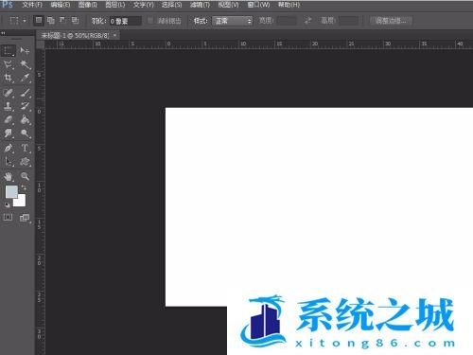473x355 pixels.
Task: Select the Pen tool
Action: click(9, 148)
